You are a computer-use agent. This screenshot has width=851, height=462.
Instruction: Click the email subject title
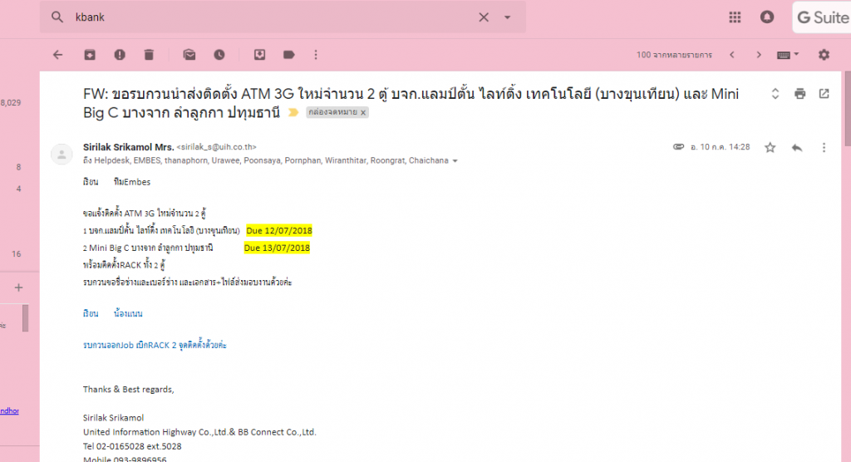[x=411, y=103]
